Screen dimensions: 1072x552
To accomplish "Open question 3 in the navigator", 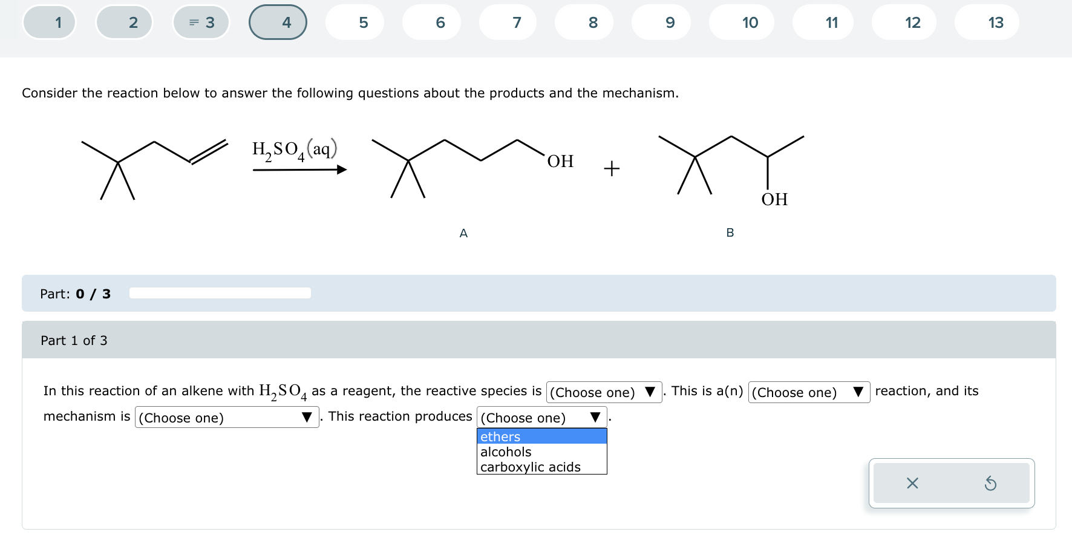I will (x=201, y=22).
